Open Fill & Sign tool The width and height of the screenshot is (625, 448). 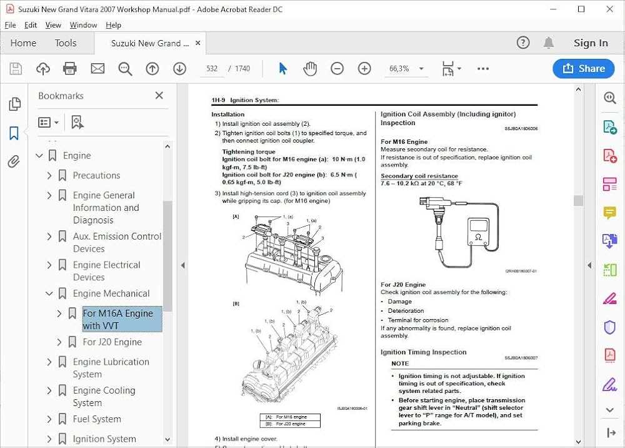point(610,385)
